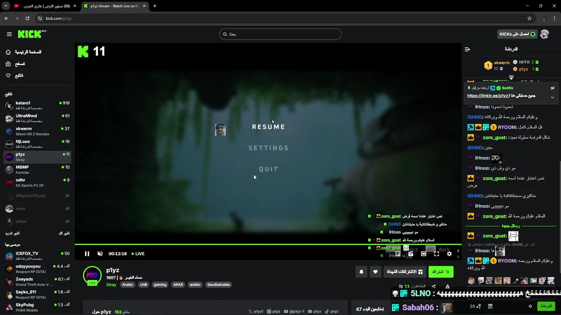This screenshot has height=315, width=561.
Task: Click the report warning triangle icon
Action: (447, 287)
